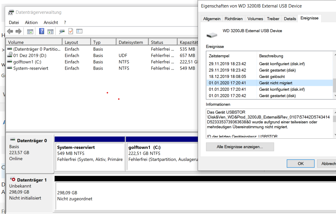Click the Zeitstempel column header in events list
The image size is (336, 214).
(231, 56)
